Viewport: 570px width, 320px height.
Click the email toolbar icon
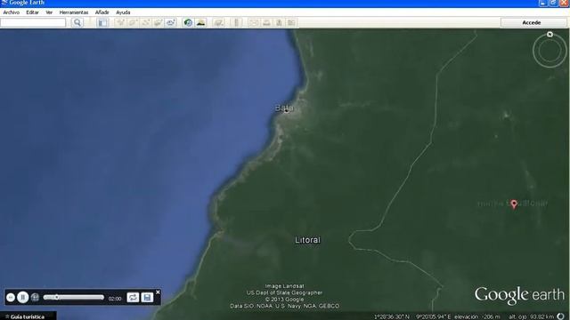tap(254, 22)
